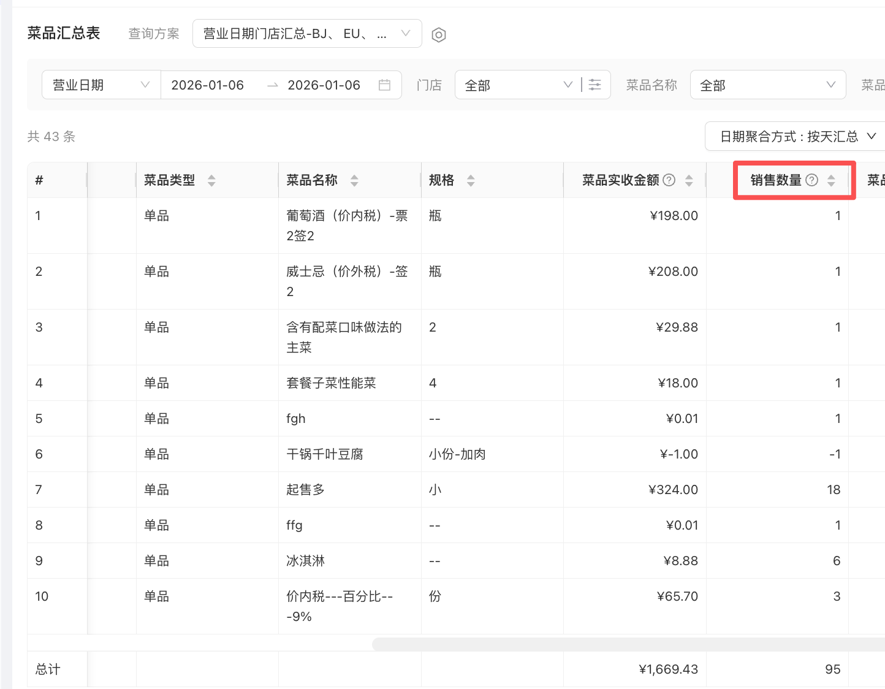Click the start date 2026-01-06 field
885x689 pixels.
tap(208, 85)
